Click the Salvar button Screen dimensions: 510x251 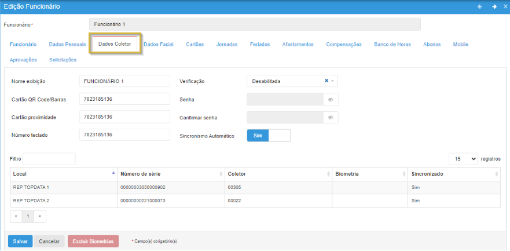(x=20, y=241)
